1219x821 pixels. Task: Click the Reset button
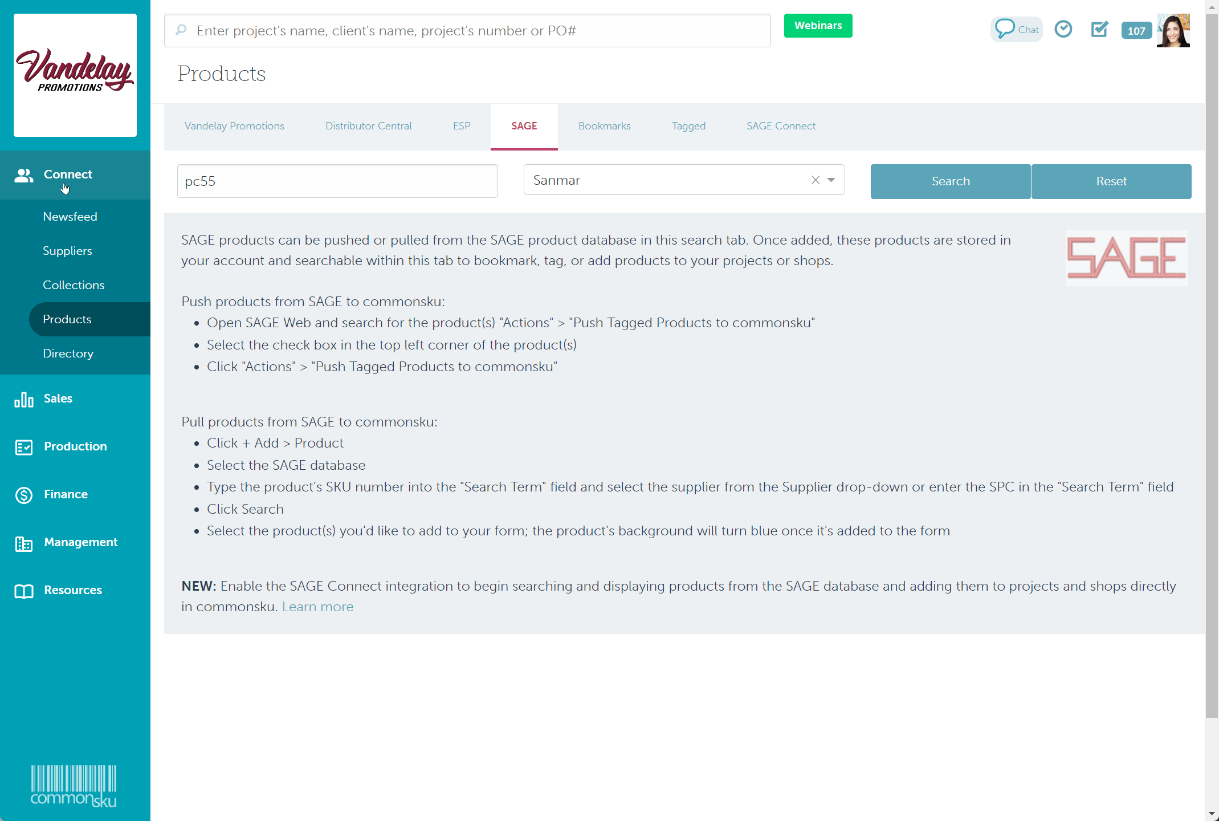[x=1111, y=181]
